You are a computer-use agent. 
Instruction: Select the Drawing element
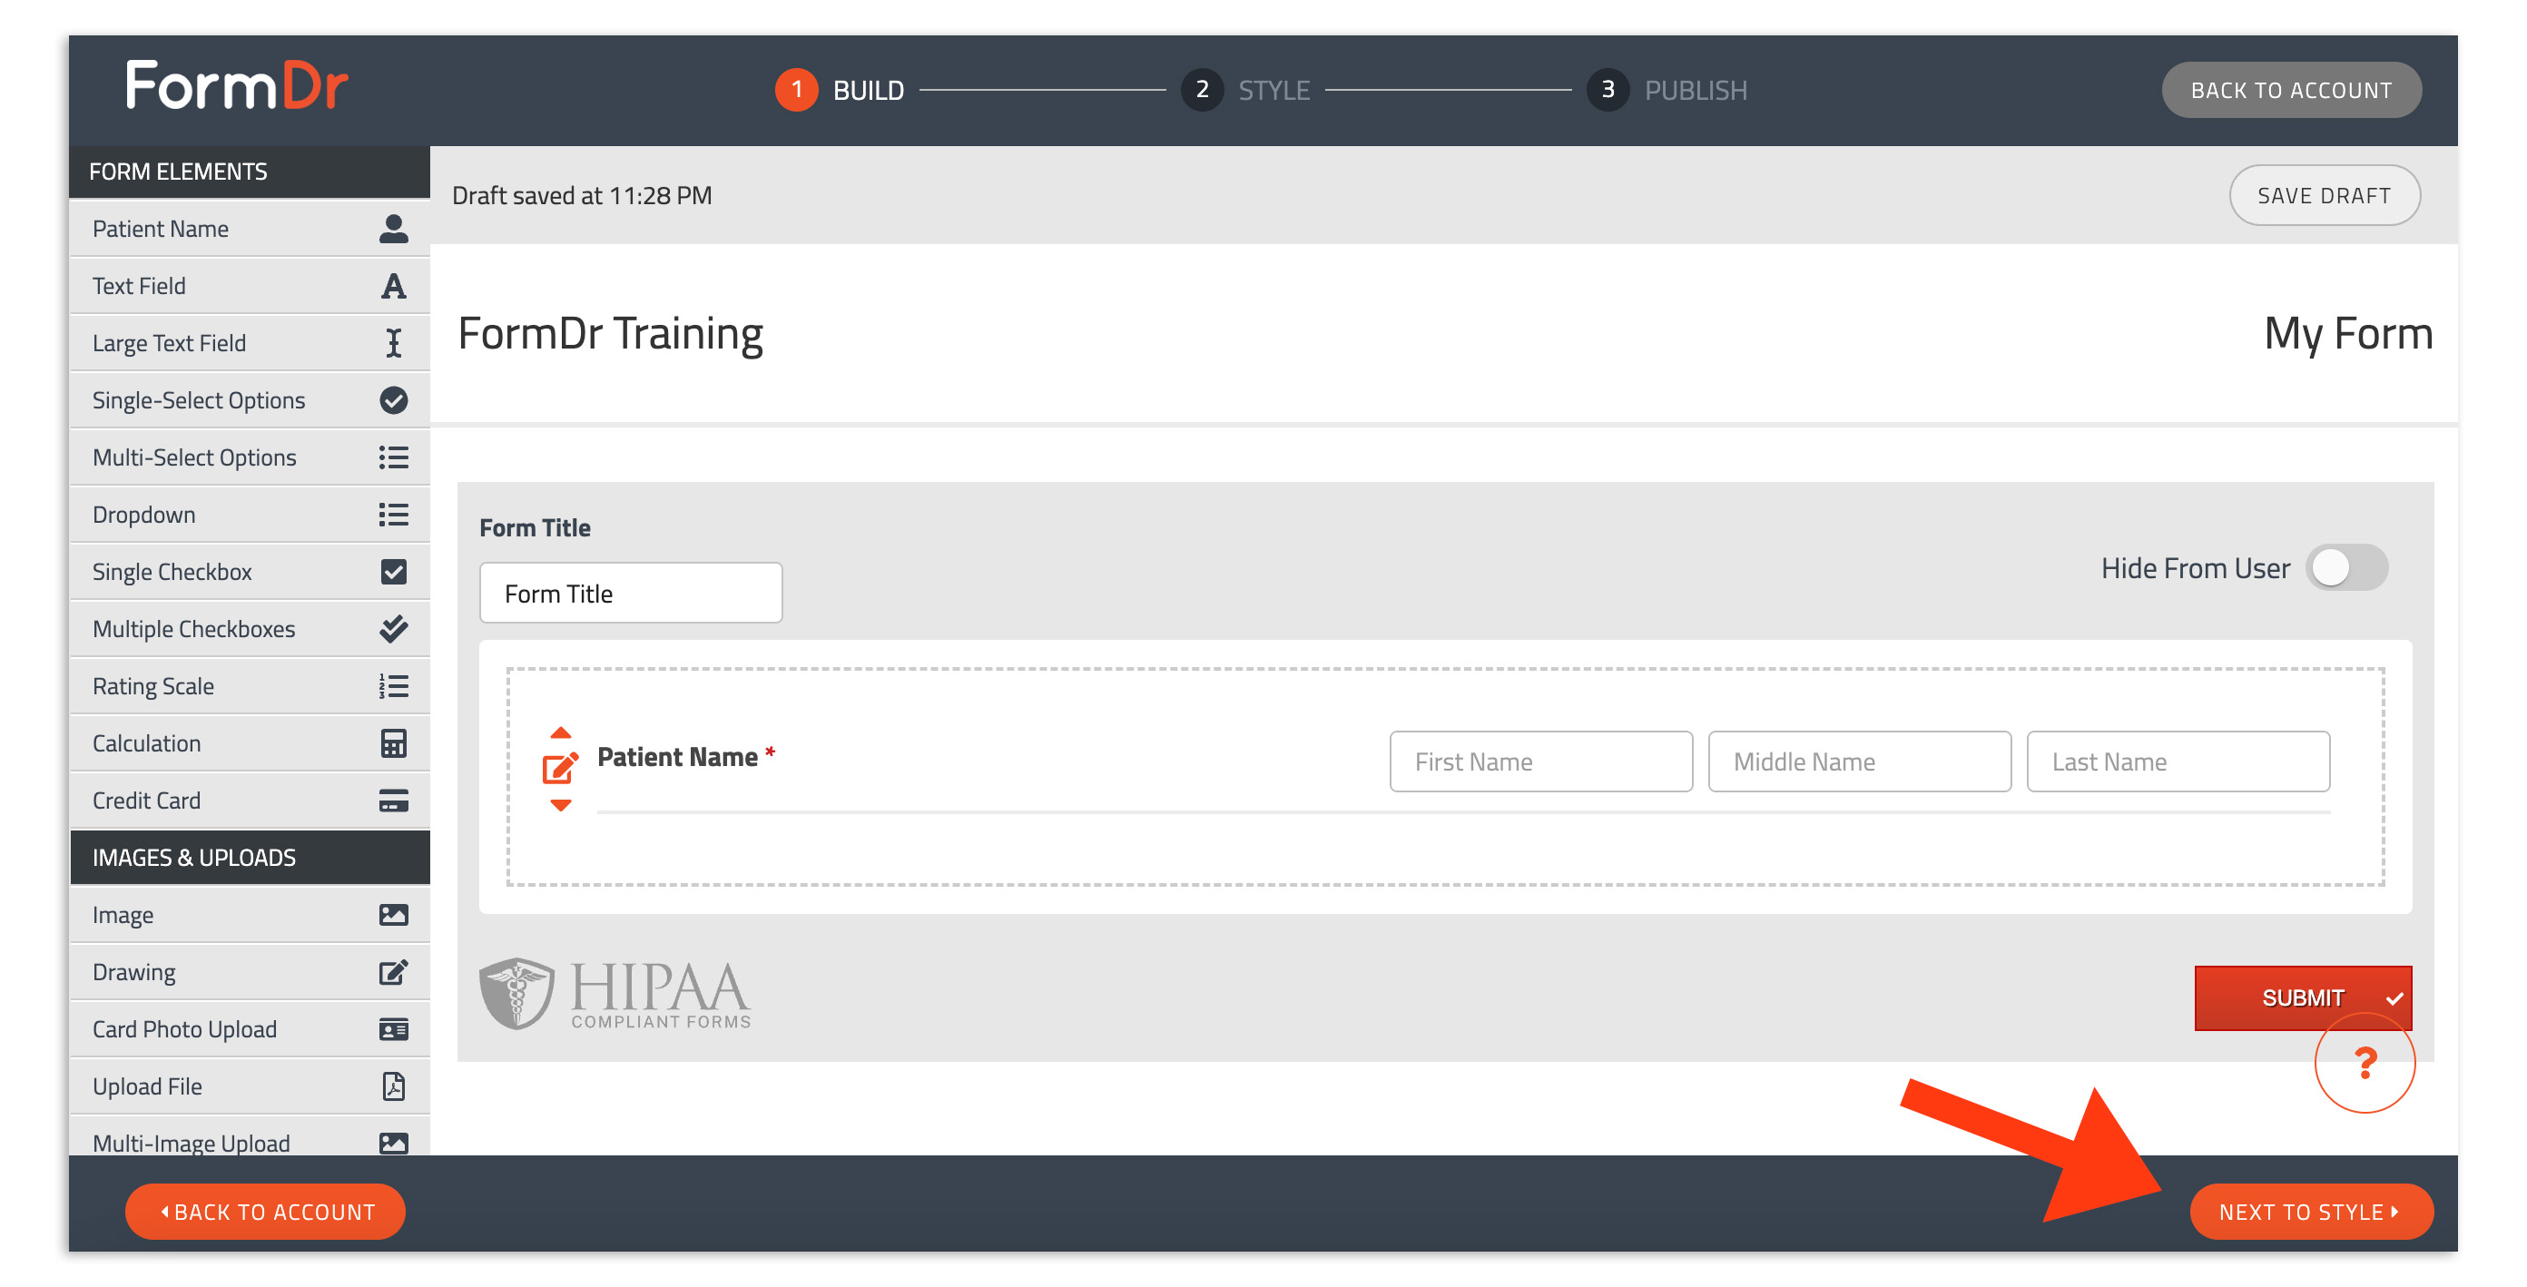[251, 972]
